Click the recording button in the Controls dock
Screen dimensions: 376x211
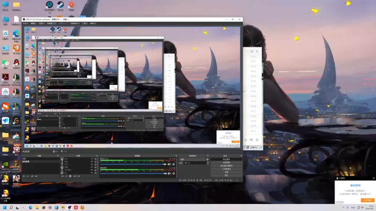(x=227, y=162)
